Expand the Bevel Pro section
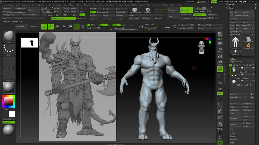 pos(233,139)
